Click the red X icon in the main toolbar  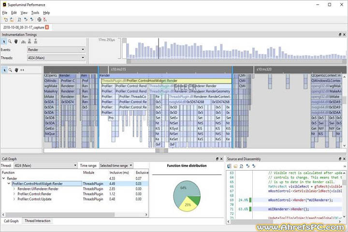[x=45, y=20]
